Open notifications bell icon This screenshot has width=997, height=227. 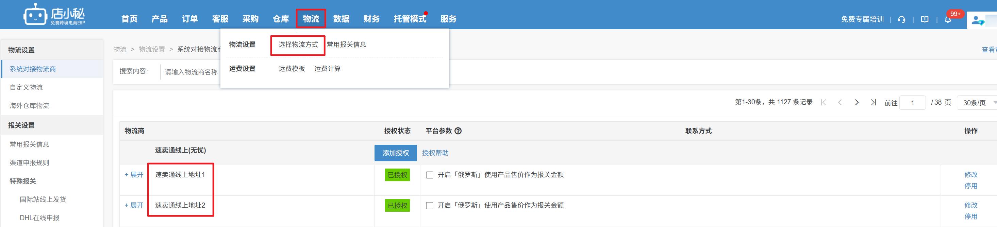click(x=947, y=19)
